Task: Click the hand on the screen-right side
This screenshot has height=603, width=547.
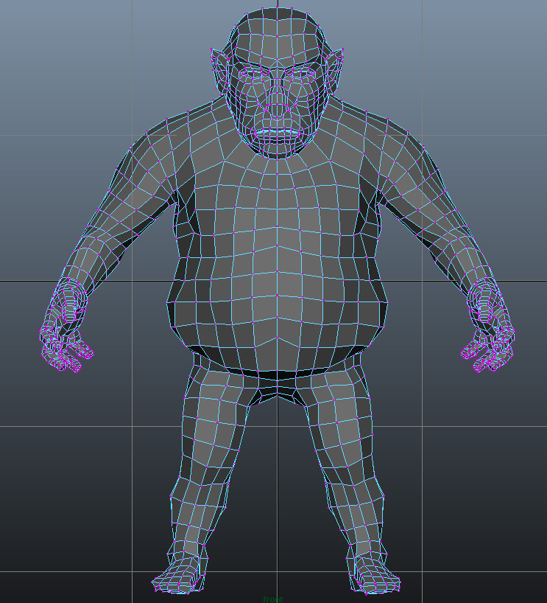Action: tap(489, 326)
